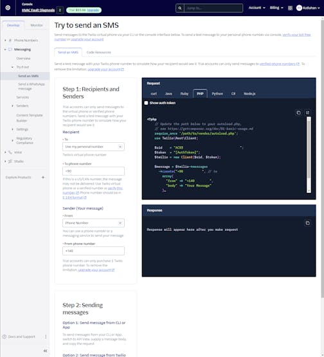Image resolution: width=324 pixels, height=357 pixels.
Task: Add product via Explore Products plus icon
Action: point(43,177)
